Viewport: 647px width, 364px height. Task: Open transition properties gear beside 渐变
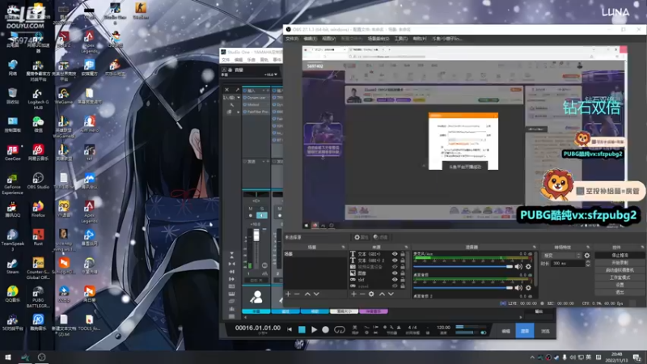(587, 256)
